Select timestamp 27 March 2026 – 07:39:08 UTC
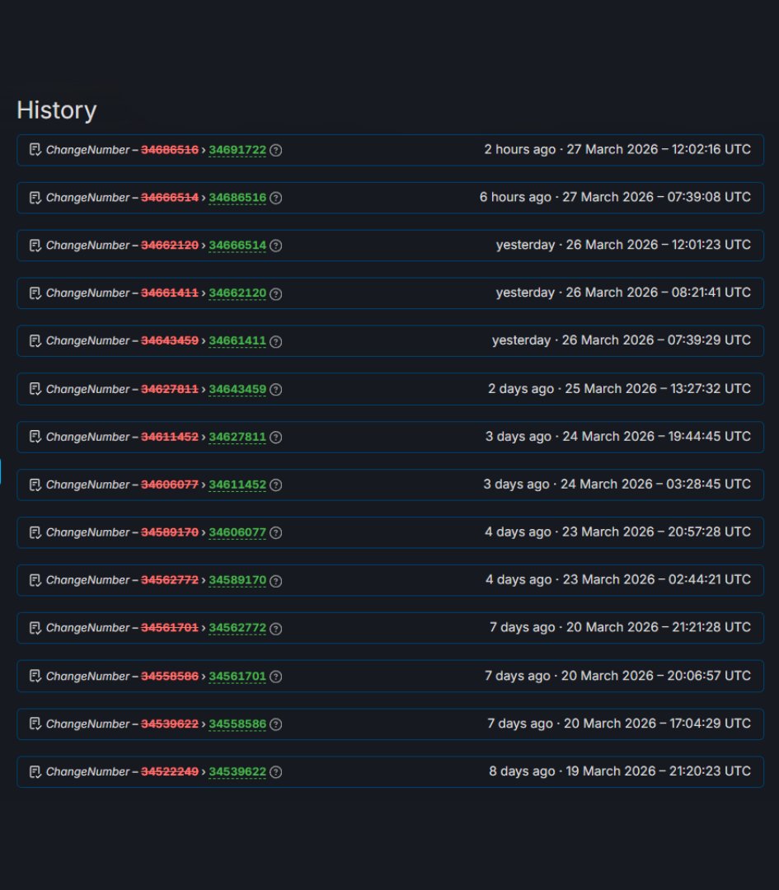Viewport: 779px width, 890px height. point(656,197)
